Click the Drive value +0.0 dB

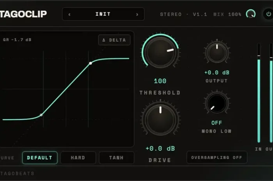click(160, 149)
